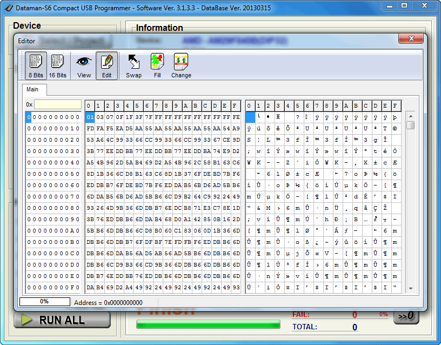
Task: Close the Editor dialog
Action: coord(412,39)
